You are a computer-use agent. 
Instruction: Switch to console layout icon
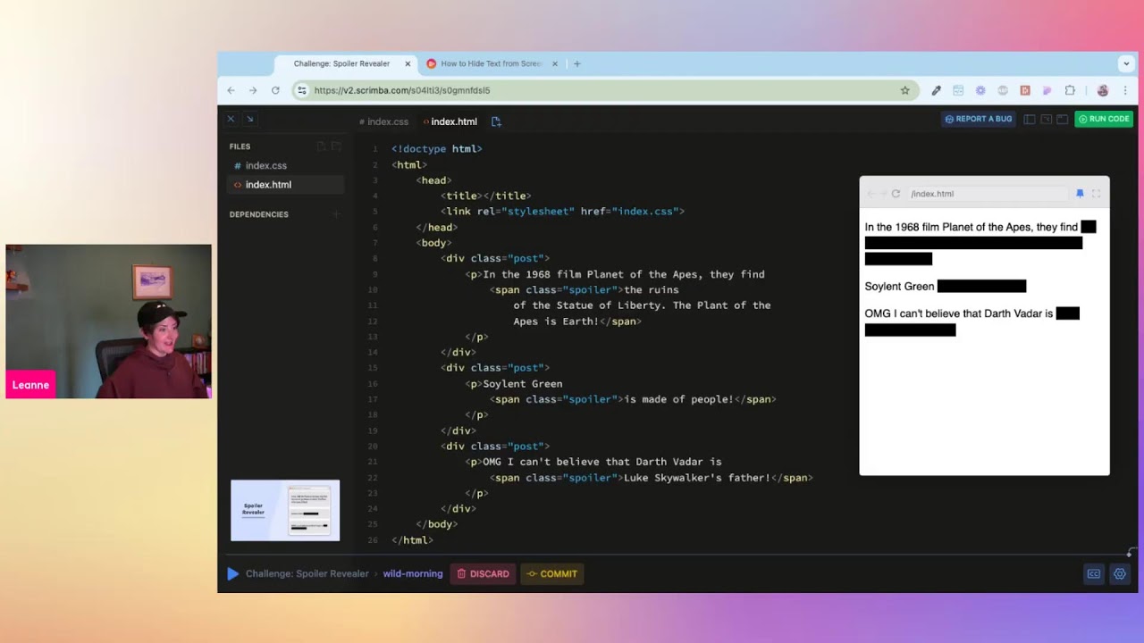tap(1046, 119)
